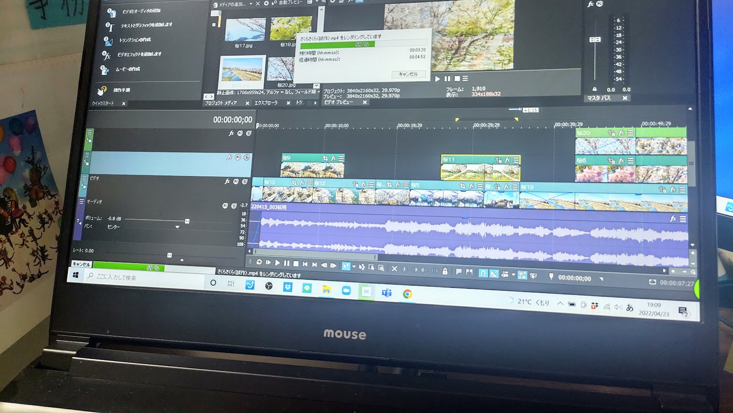Click Cancel in the rendering dialog

point(408,74)
